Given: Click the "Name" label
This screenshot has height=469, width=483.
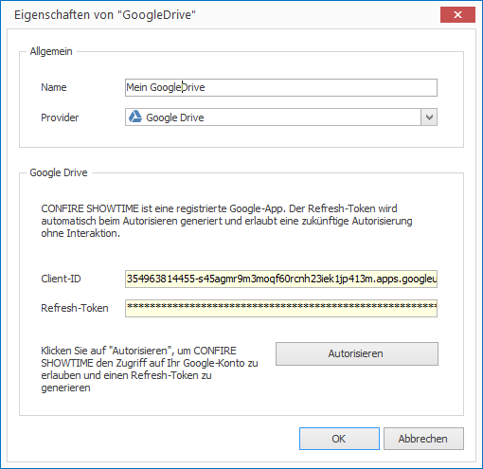Looking at the screenshot, I should click(54, 87).
